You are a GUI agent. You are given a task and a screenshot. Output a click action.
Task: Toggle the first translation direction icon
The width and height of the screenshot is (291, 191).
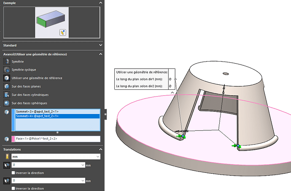coord(7,165)
